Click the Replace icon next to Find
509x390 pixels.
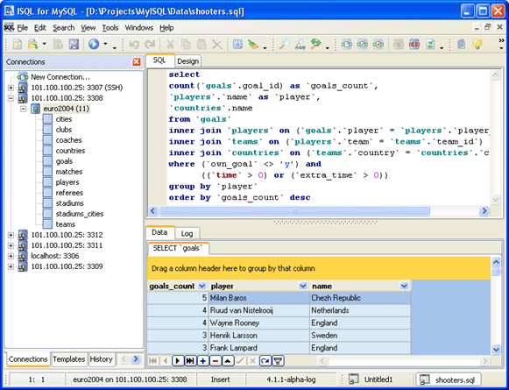300,44
